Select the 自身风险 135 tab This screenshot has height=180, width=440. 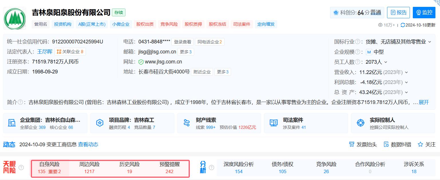[x=50, y=168]
